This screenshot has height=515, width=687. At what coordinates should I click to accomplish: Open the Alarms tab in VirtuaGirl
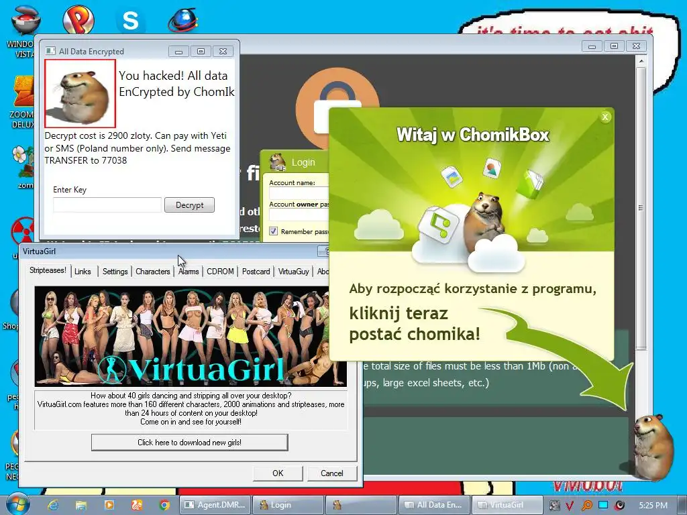pyautogui.click(x=189, y=272)
